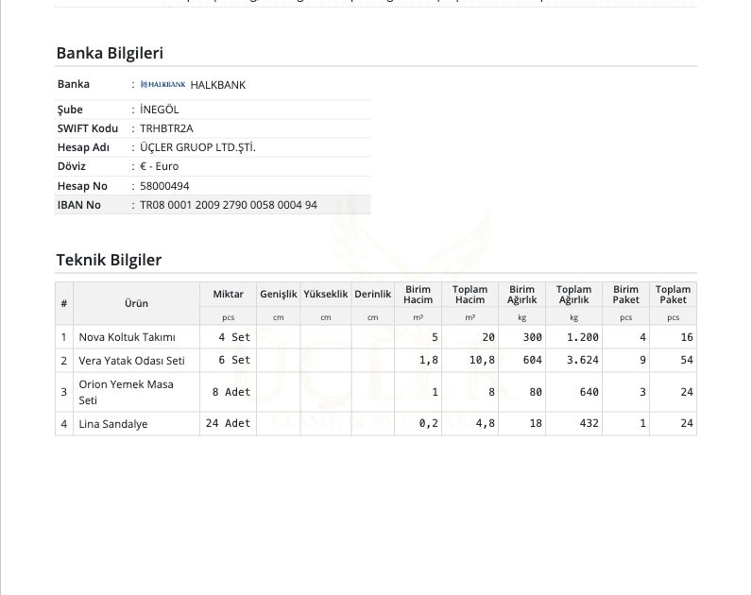Click total weight 3.624 in Vera row
The image size is (752, 595).
(x=583, y=360)
